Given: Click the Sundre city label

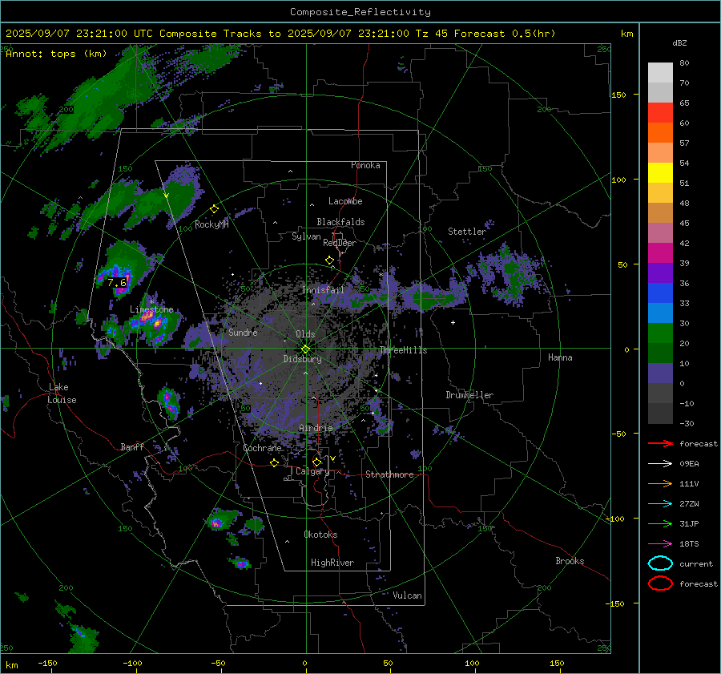Looking at the screenshot, I should pyautogui.click(x=243, y=333).
